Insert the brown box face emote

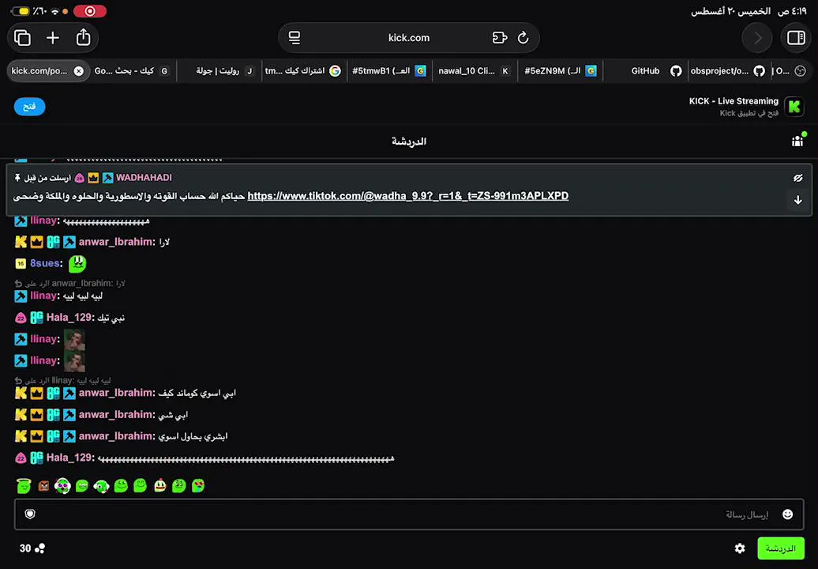pyautogui.click(x=44, y=486)
